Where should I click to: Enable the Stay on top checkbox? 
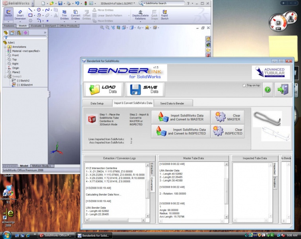coord(244,86)
